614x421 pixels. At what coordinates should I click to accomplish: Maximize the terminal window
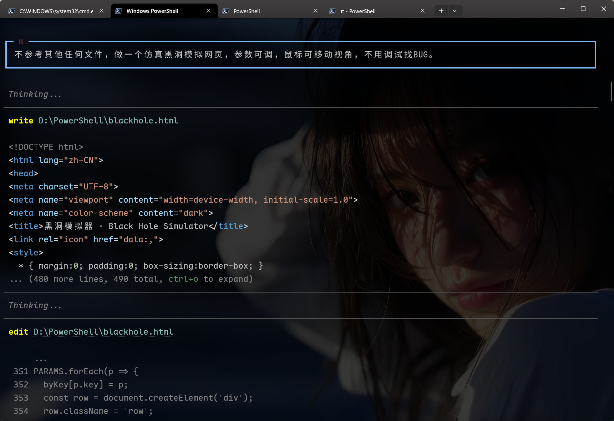pos(583,9)
